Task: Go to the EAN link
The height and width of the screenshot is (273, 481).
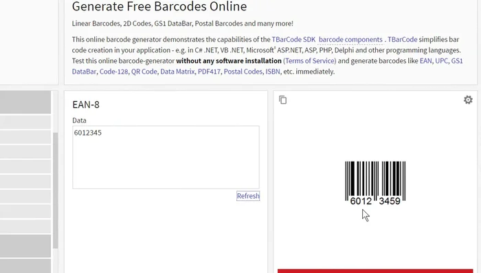Action: coord(425,61)
